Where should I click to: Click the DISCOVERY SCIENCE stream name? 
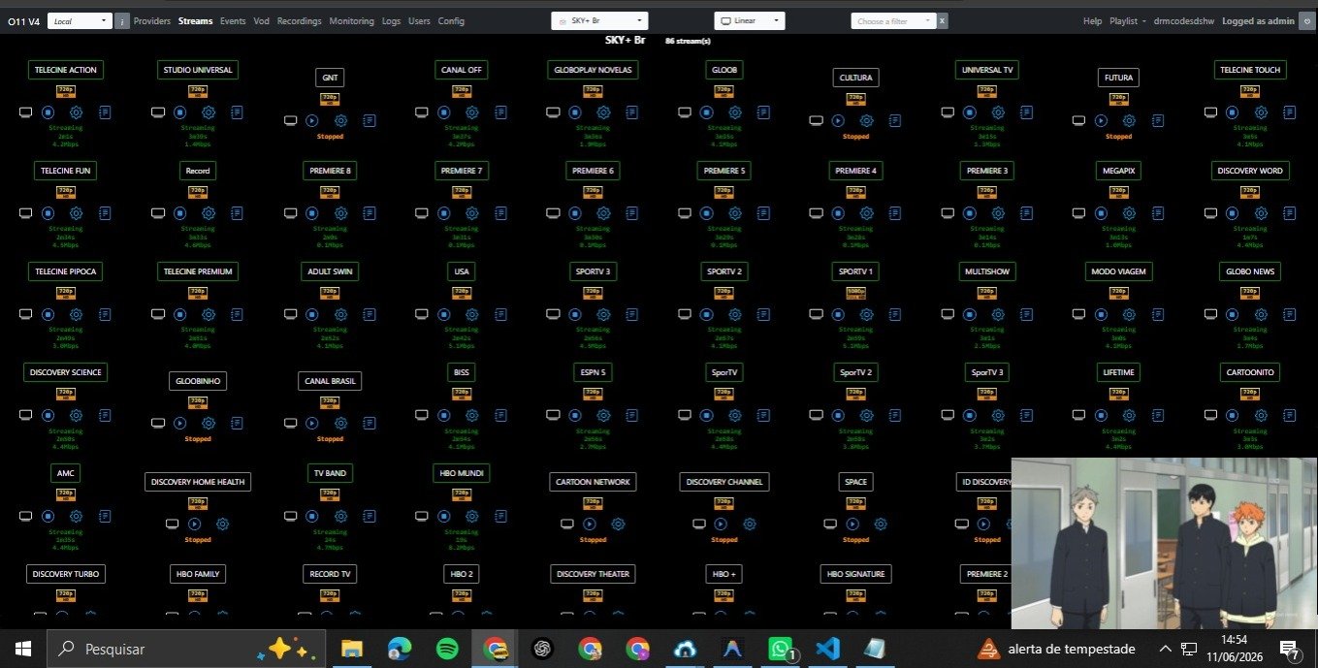[x=66, y=372]
